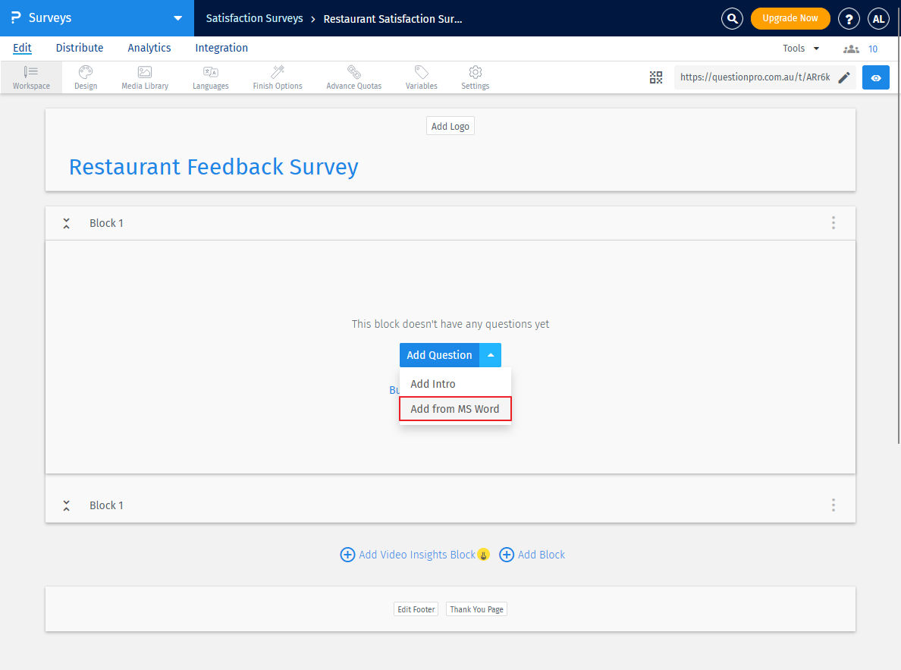The image size is (901, 670).
Task: Open the Media Library icon
Action: coord(144,76)
